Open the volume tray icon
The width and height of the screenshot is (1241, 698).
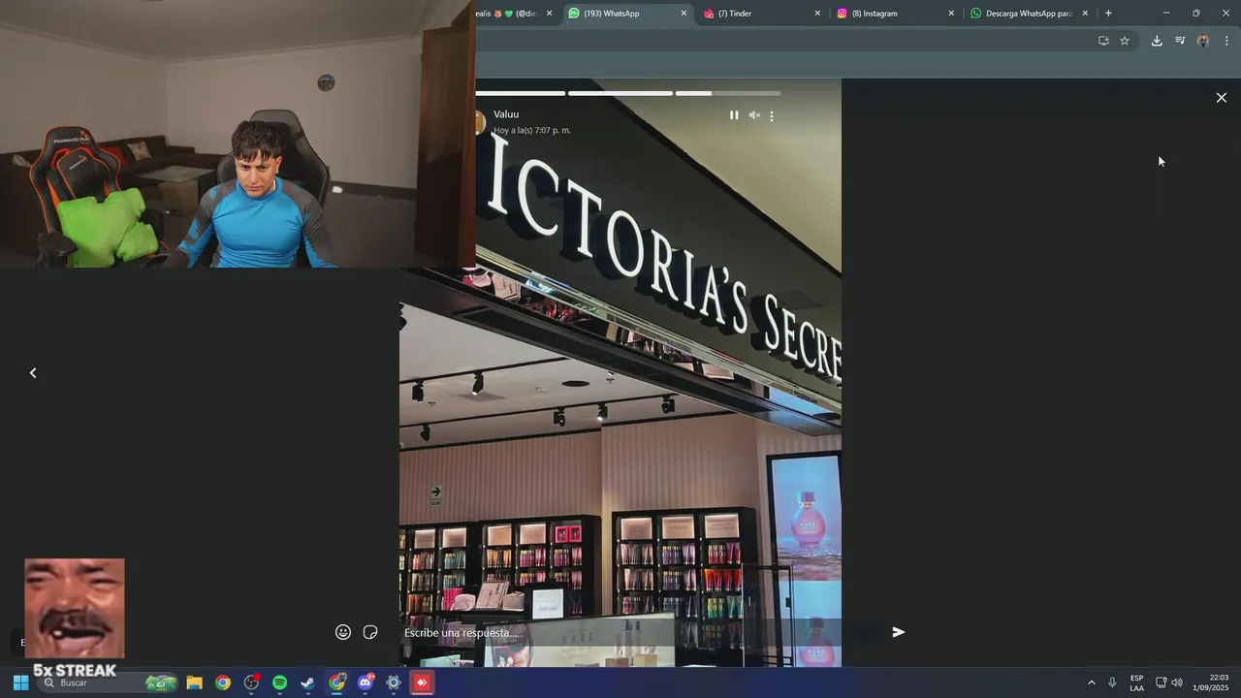(1177, 682)
